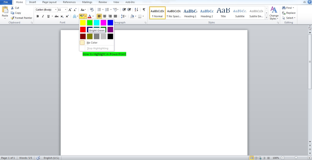This screenshot has height=160, width=312.
Task: Apply the Subtitle style
Action: [x=240, y=13]
